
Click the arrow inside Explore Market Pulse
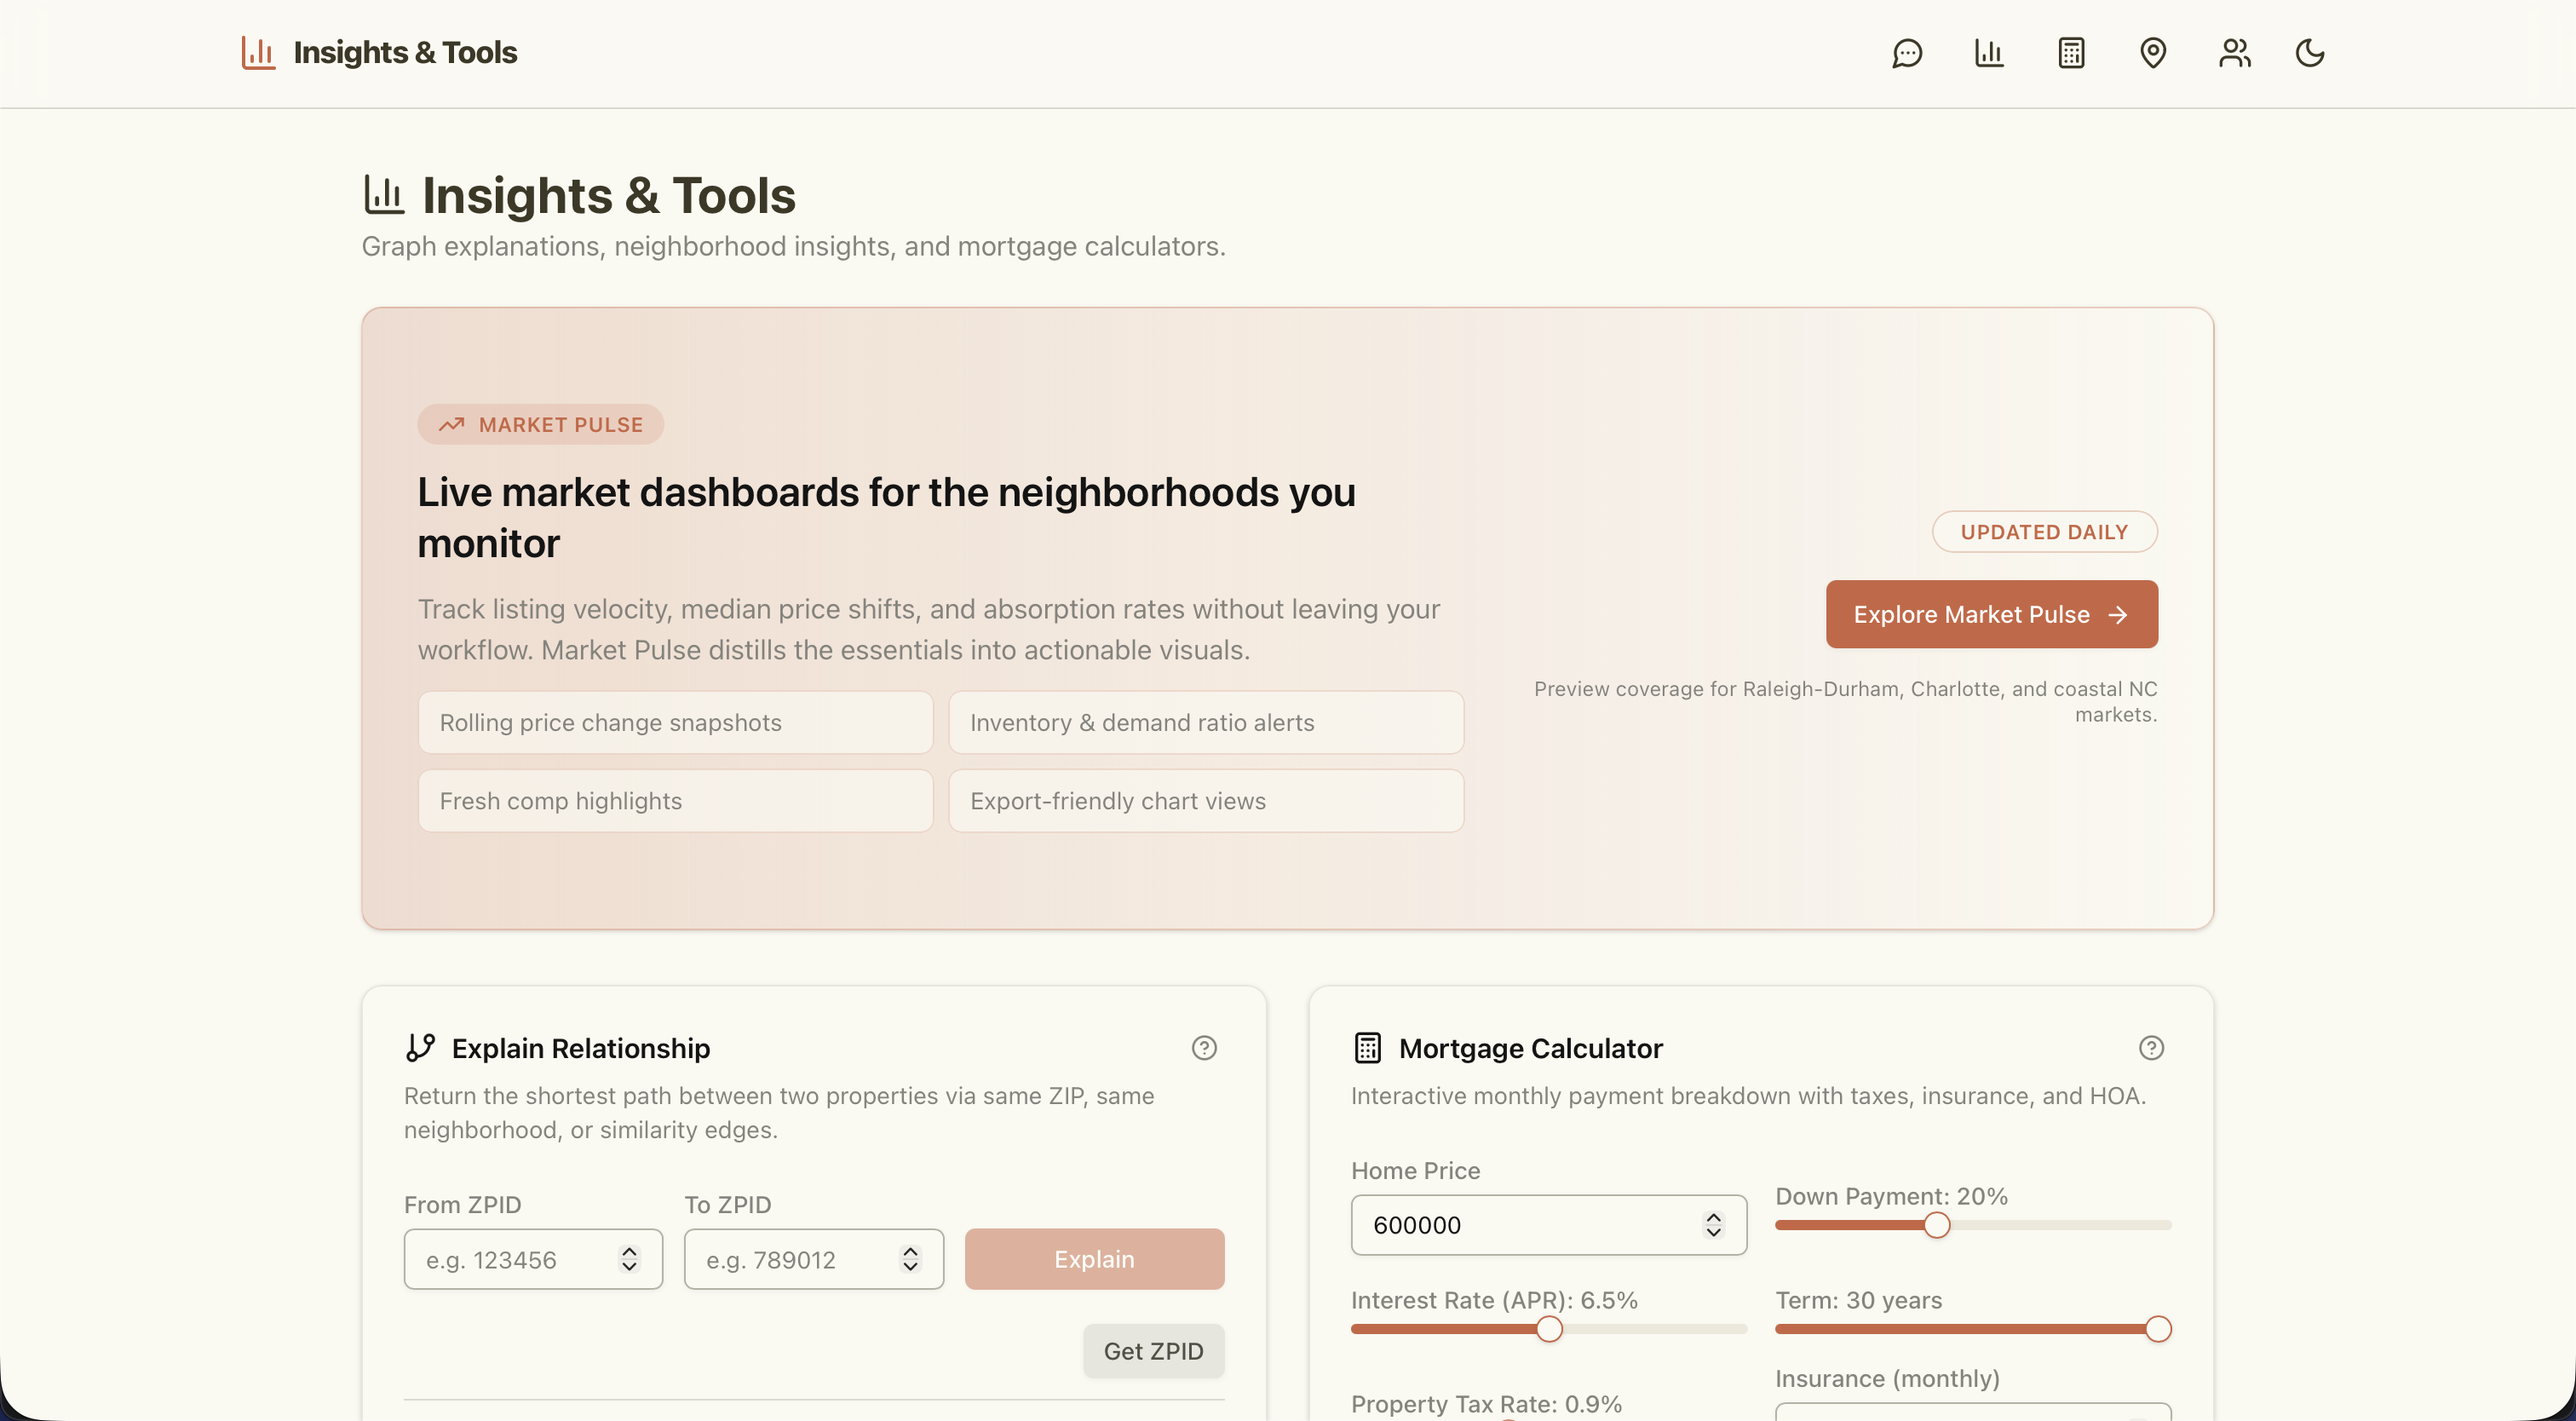point(2117,615)
